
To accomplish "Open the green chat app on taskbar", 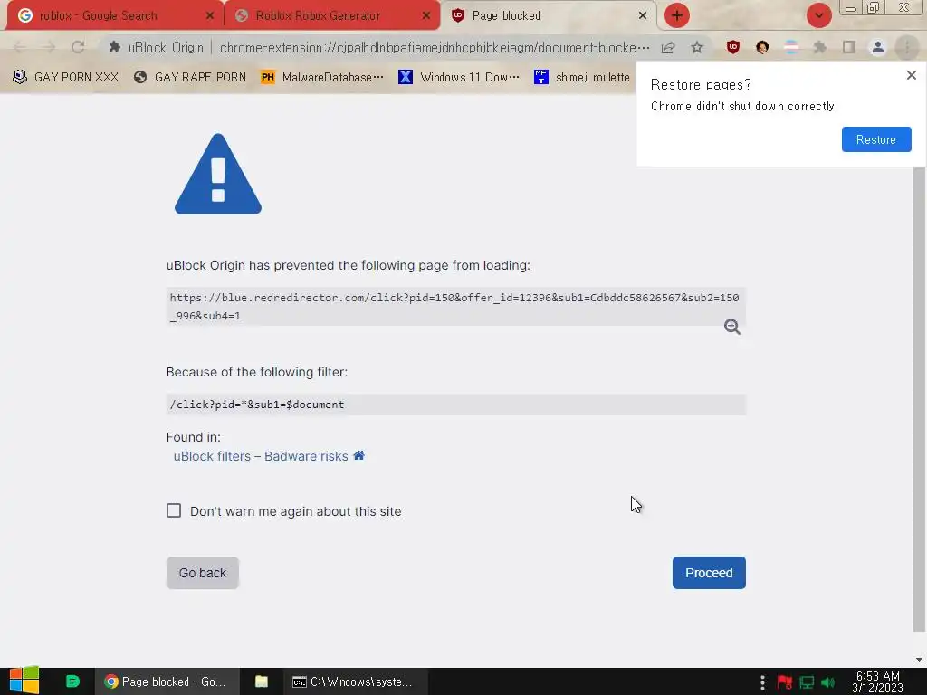I will point(72,681).
